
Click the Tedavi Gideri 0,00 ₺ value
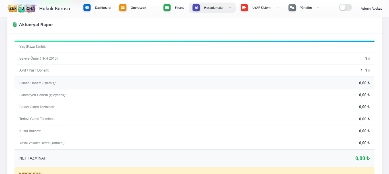pos(365,119)
